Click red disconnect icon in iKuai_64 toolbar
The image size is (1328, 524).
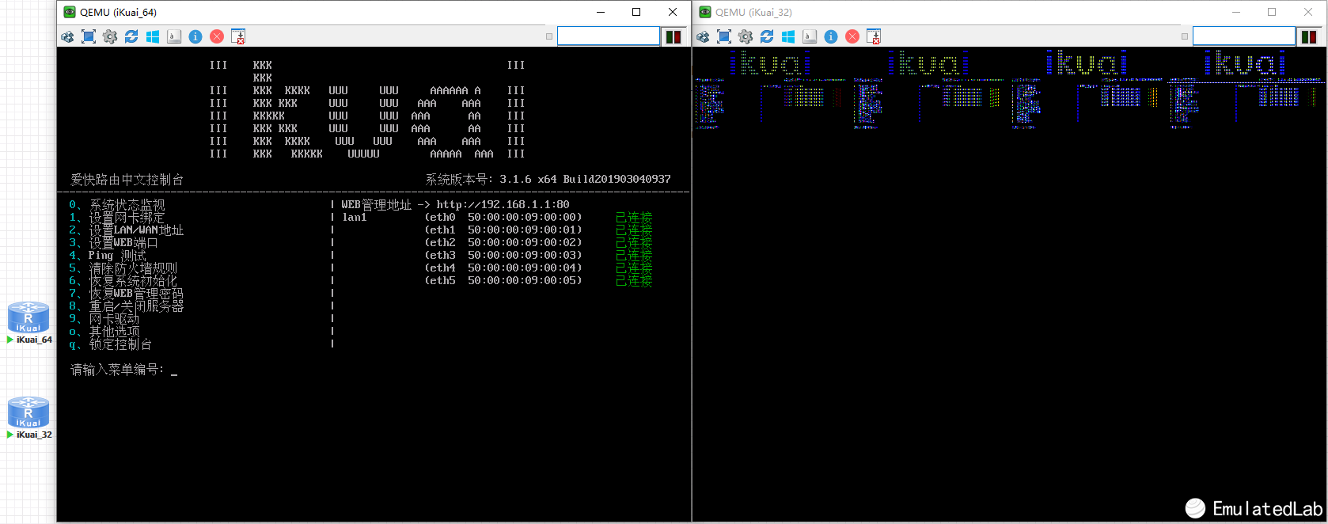coord(217,36)
